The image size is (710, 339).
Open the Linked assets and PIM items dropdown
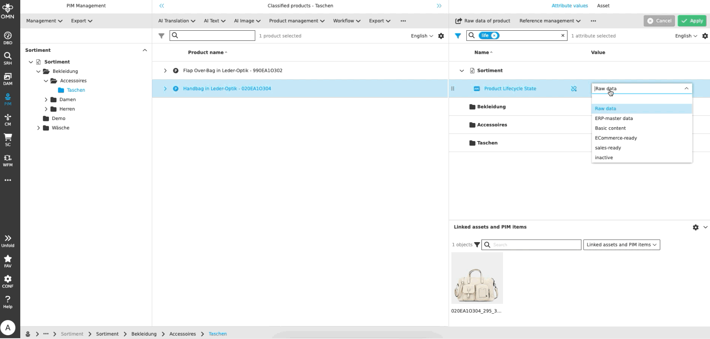pyautogui.click(x=621, y=245)
